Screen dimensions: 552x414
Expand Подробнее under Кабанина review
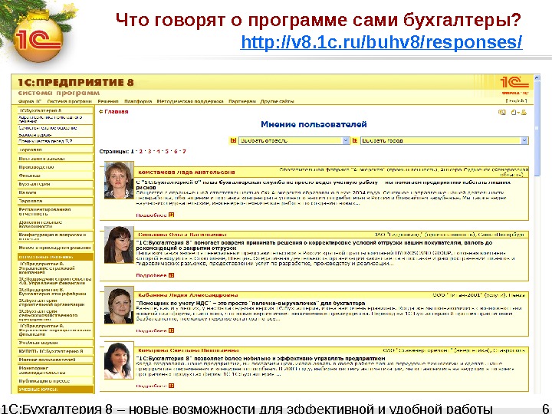tap(155, 330)
